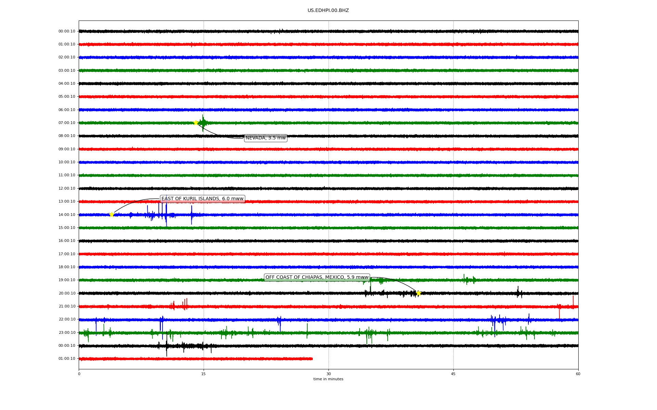Click the x-axis tick label 45
Screen dimensions: 657x410
(x=453, y=374)
